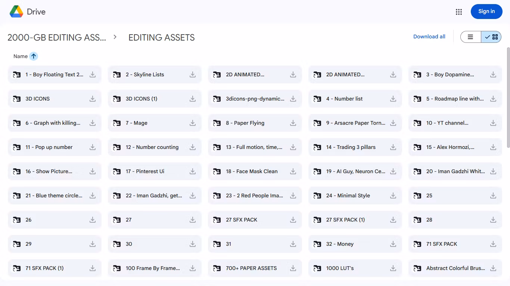
Task: Click the vertical scrollbar
Action: (x=508, y=97)
